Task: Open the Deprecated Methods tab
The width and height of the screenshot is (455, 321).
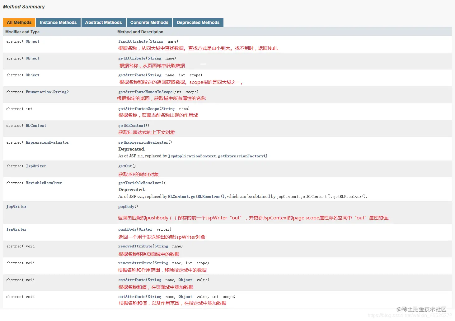Action: 198,22
